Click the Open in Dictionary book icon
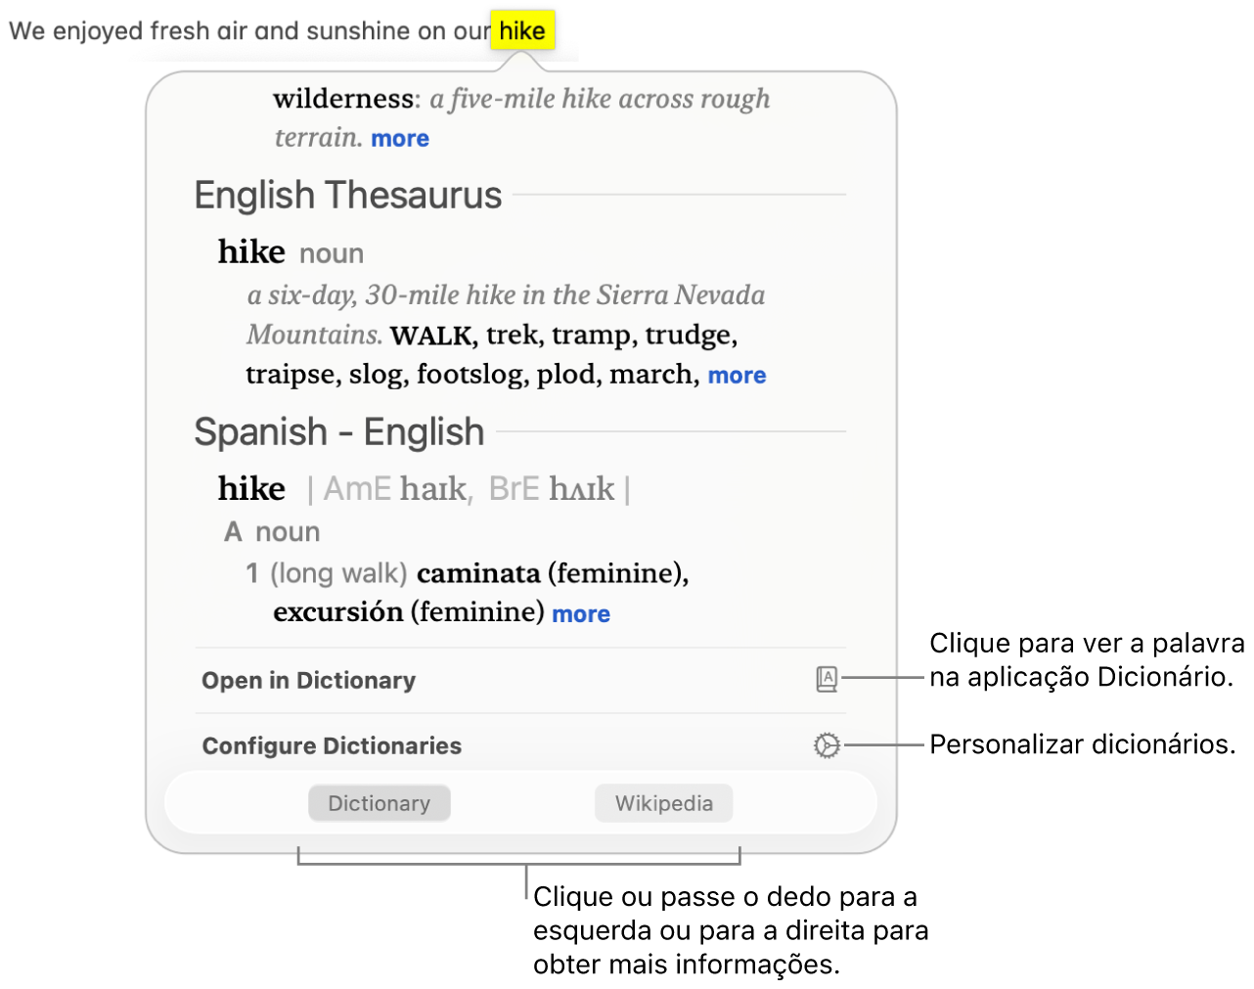 click(827, 680)
